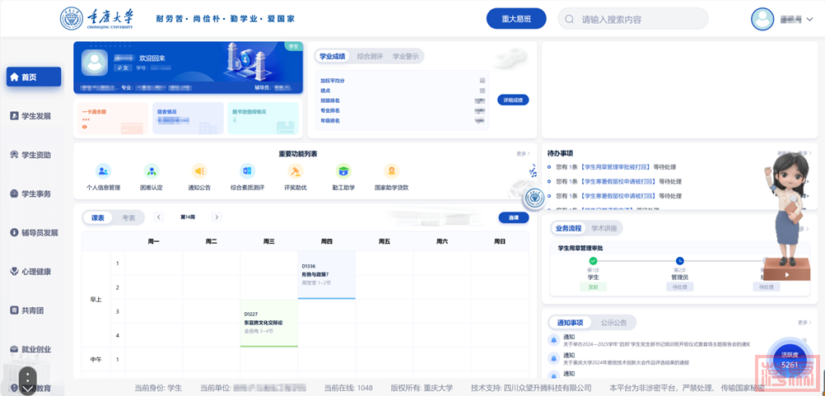This screenshot has width=825, height=396.
Task: Switch timetable to 考表 view
Action: [x=128, y=217]
